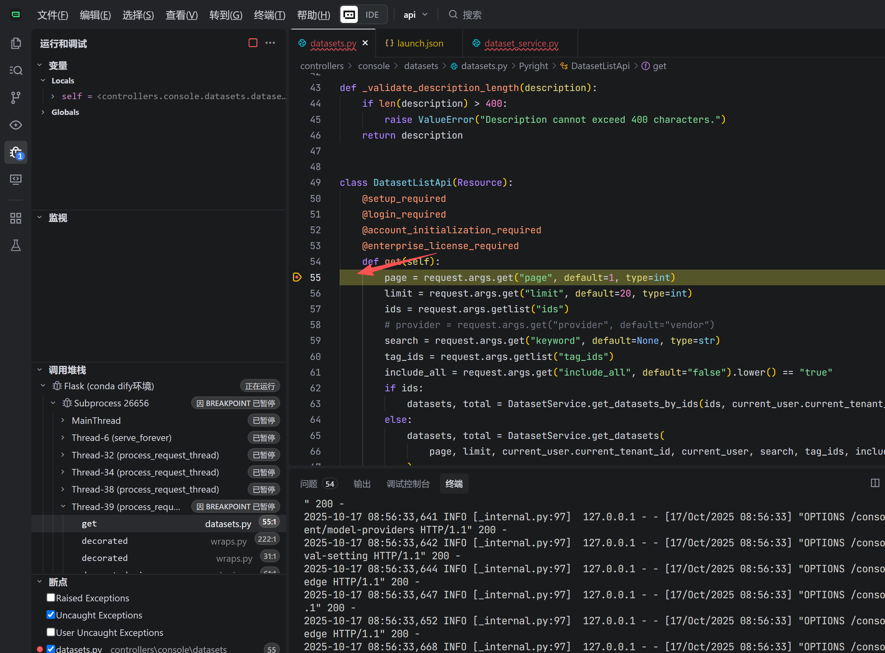885x653 pixels.
Task: Open the 终端(T) menu
Action: pyautogui.click(x=269, y=15)
